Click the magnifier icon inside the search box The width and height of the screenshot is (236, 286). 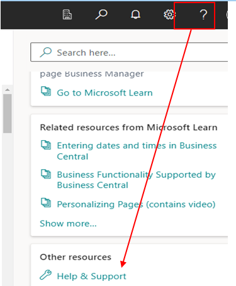pyautogui.click(x=46, y=52)
